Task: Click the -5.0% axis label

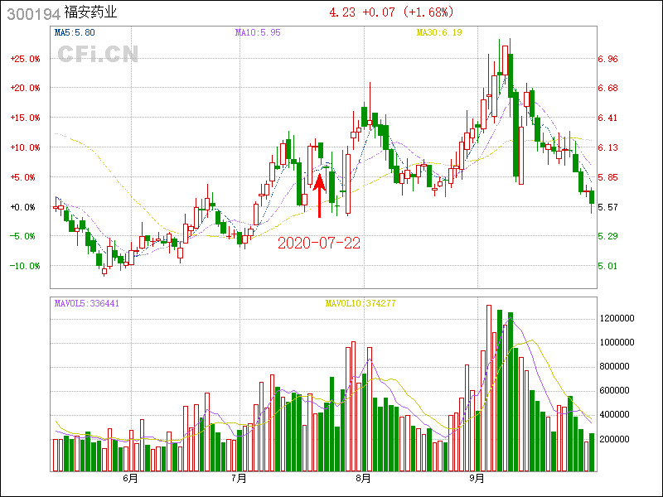Action: (26, 236)
